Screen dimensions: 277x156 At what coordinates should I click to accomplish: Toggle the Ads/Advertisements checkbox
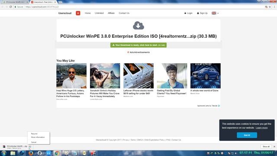[128, 52]
